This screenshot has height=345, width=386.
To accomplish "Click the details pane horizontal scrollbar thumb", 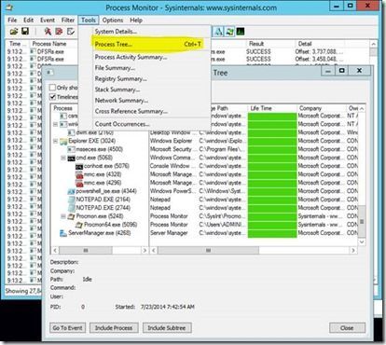I will [208, 250].
